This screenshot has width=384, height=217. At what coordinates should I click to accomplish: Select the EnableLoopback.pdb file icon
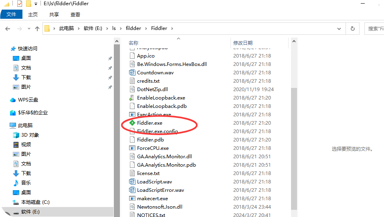(x=132, y=106)
